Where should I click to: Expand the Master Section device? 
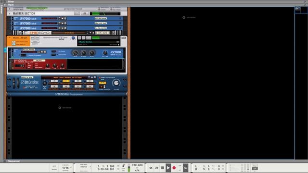point(10,13)
